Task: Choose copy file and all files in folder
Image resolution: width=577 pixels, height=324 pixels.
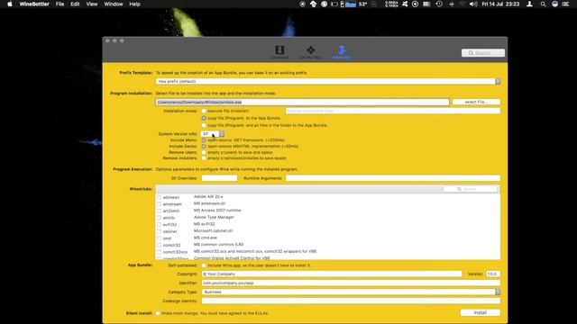Action: click(204, 125)
